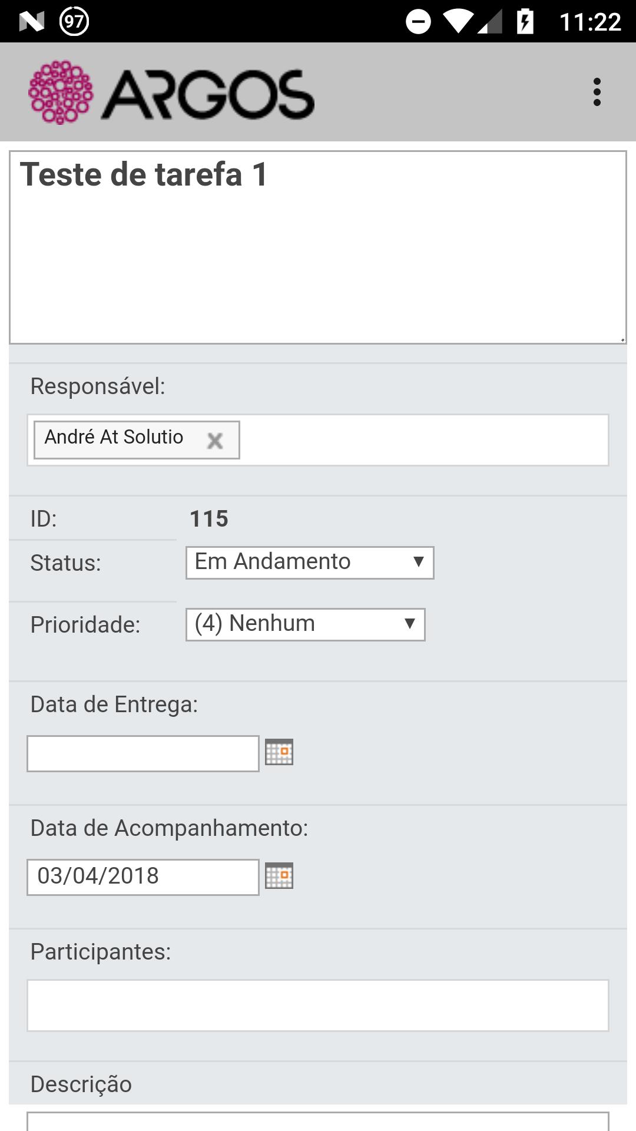Tap the battery charging icon in status bar

[x=525, y=22]
